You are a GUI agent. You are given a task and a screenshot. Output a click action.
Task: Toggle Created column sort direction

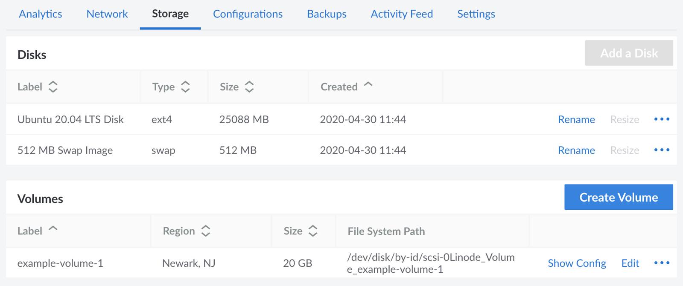click(368, 85)
